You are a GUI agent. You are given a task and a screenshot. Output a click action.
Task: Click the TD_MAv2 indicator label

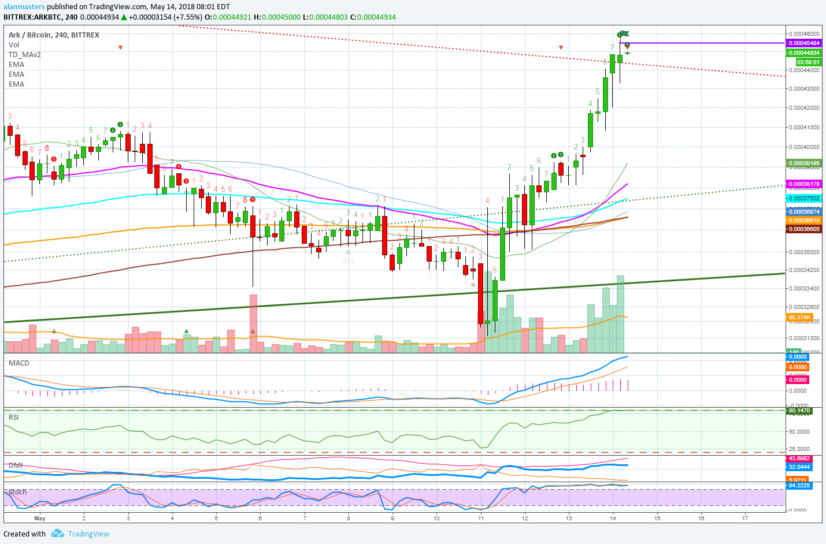25,54
